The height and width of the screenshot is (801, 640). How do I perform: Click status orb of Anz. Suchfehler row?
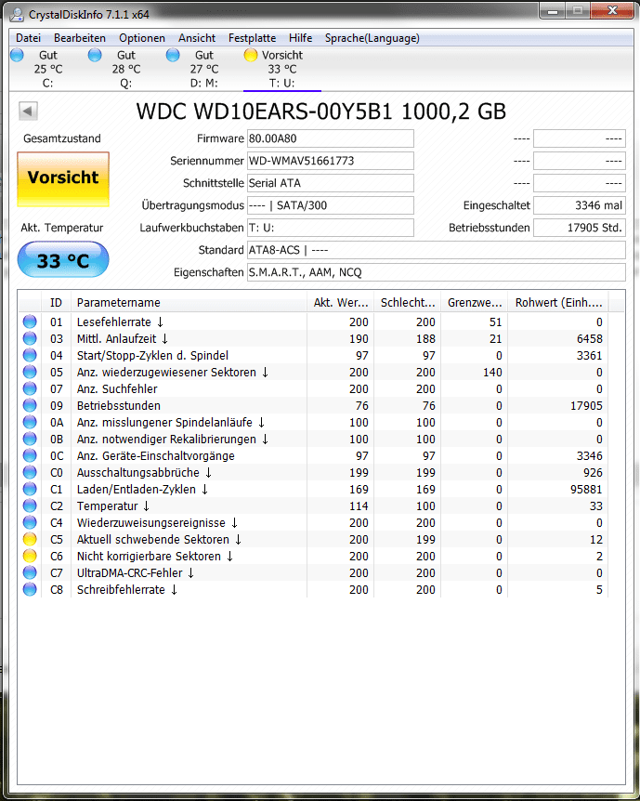(30, 388)
